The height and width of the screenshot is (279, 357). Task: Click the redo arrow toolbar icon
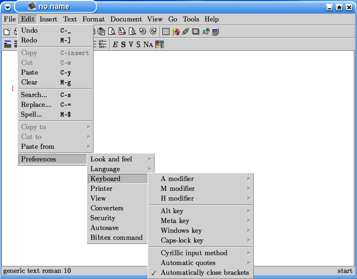pyautogui.click(x=153, y=31)
